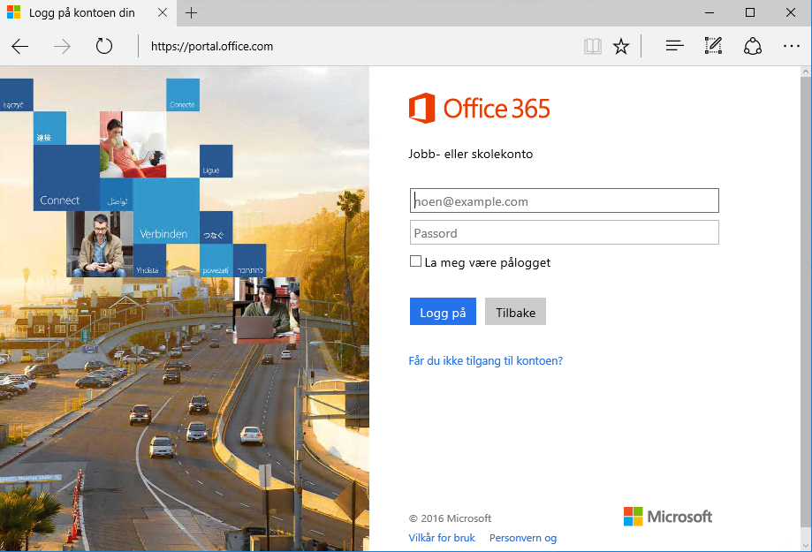812x552 pixels.
Task: Click the 'Logg på' button
Action: tap(443, 311)
